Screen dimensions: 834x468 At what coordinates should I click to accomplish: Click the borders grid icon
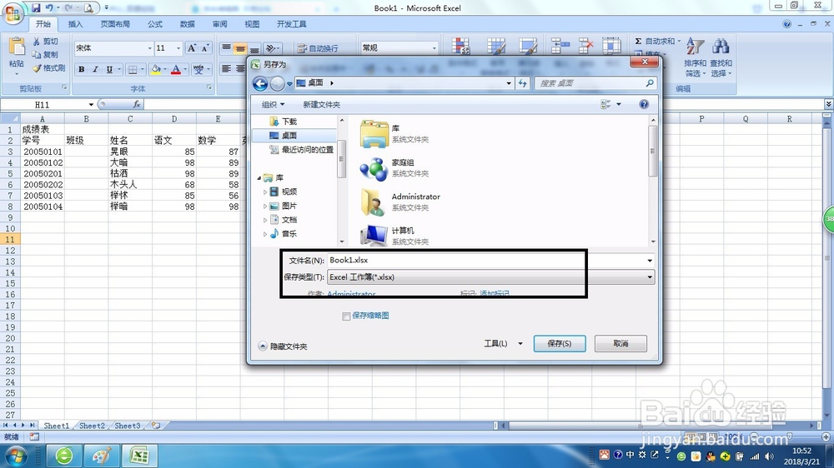pos(133,70)
